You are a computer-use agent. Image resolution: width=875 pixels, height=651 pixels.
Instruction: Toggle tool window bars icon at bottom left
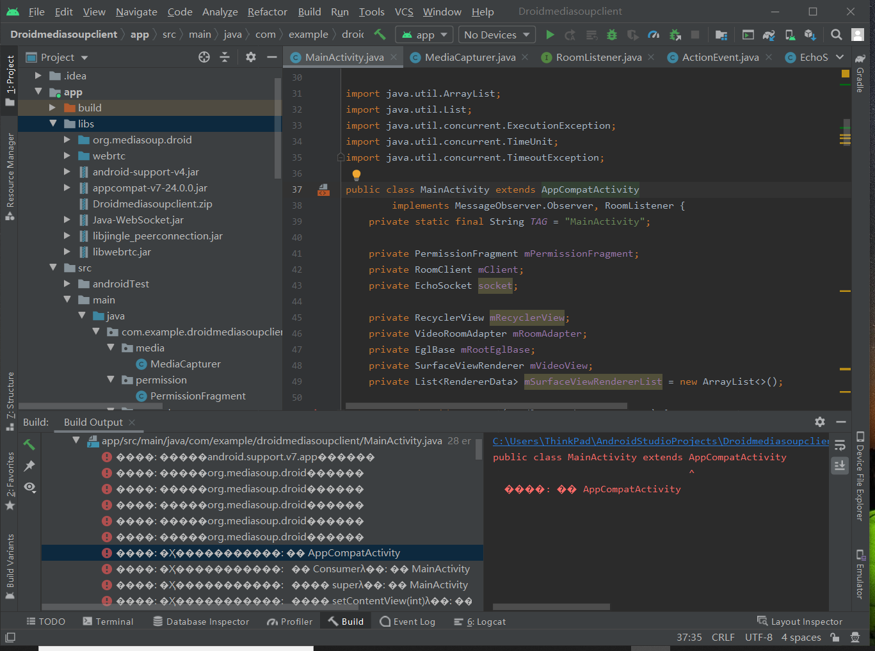pyautogui.click(x=10, y=637)
